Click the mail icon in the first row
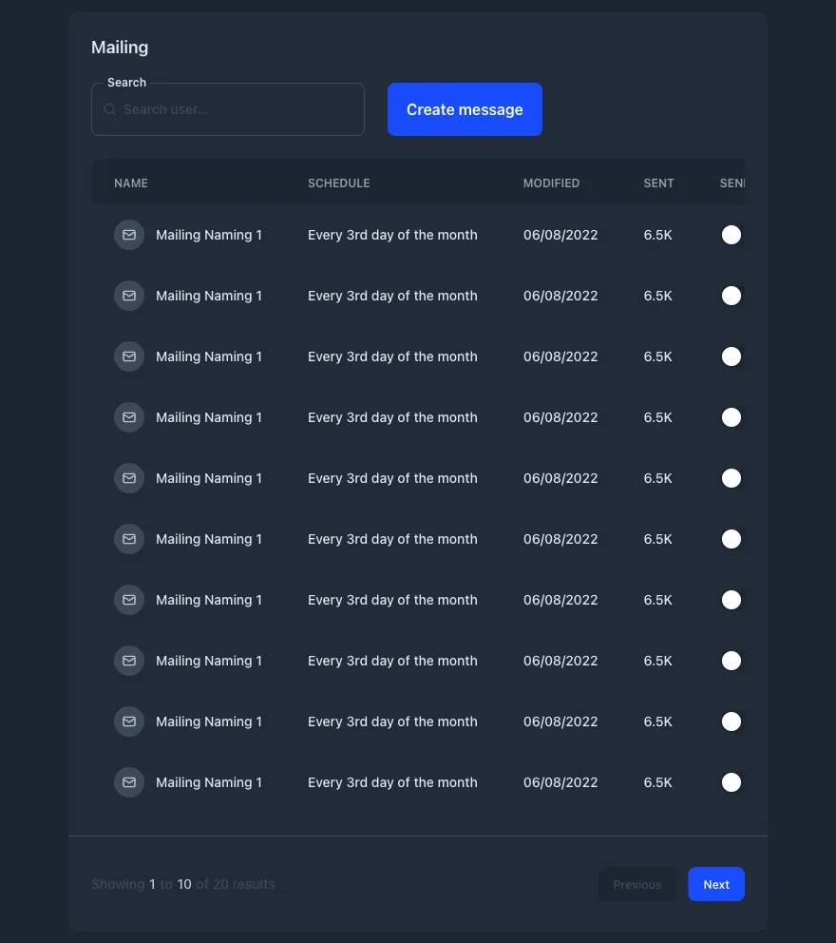Viewport: 836px width, 943px height. pos(129,235)
